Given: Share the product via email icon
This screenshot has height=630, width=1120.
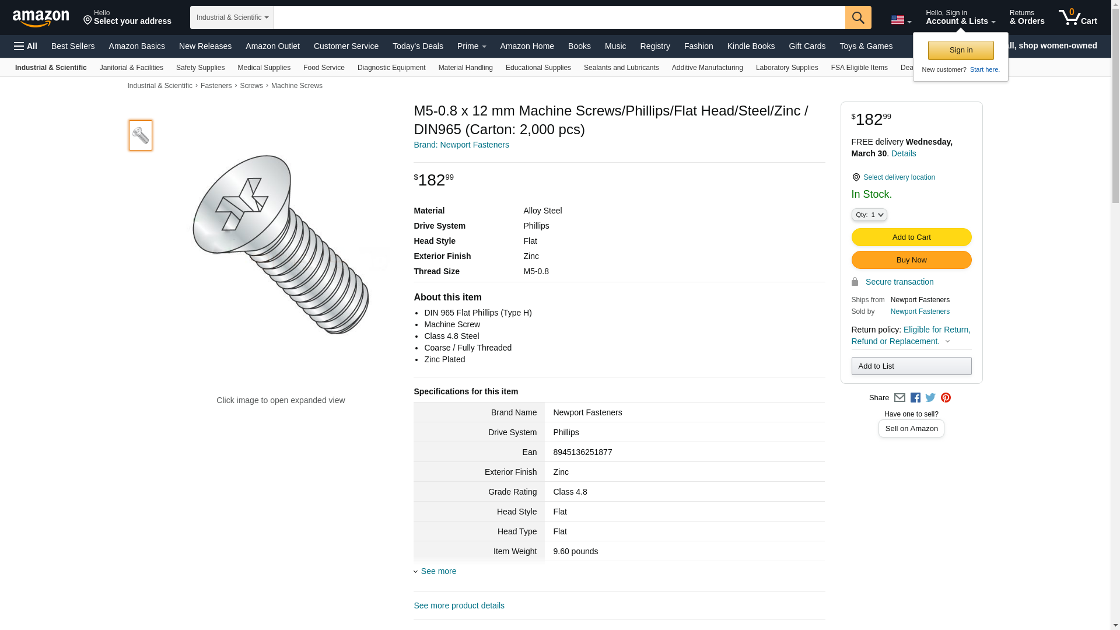Looking at the screenshot, I should (x=900, y=398).
